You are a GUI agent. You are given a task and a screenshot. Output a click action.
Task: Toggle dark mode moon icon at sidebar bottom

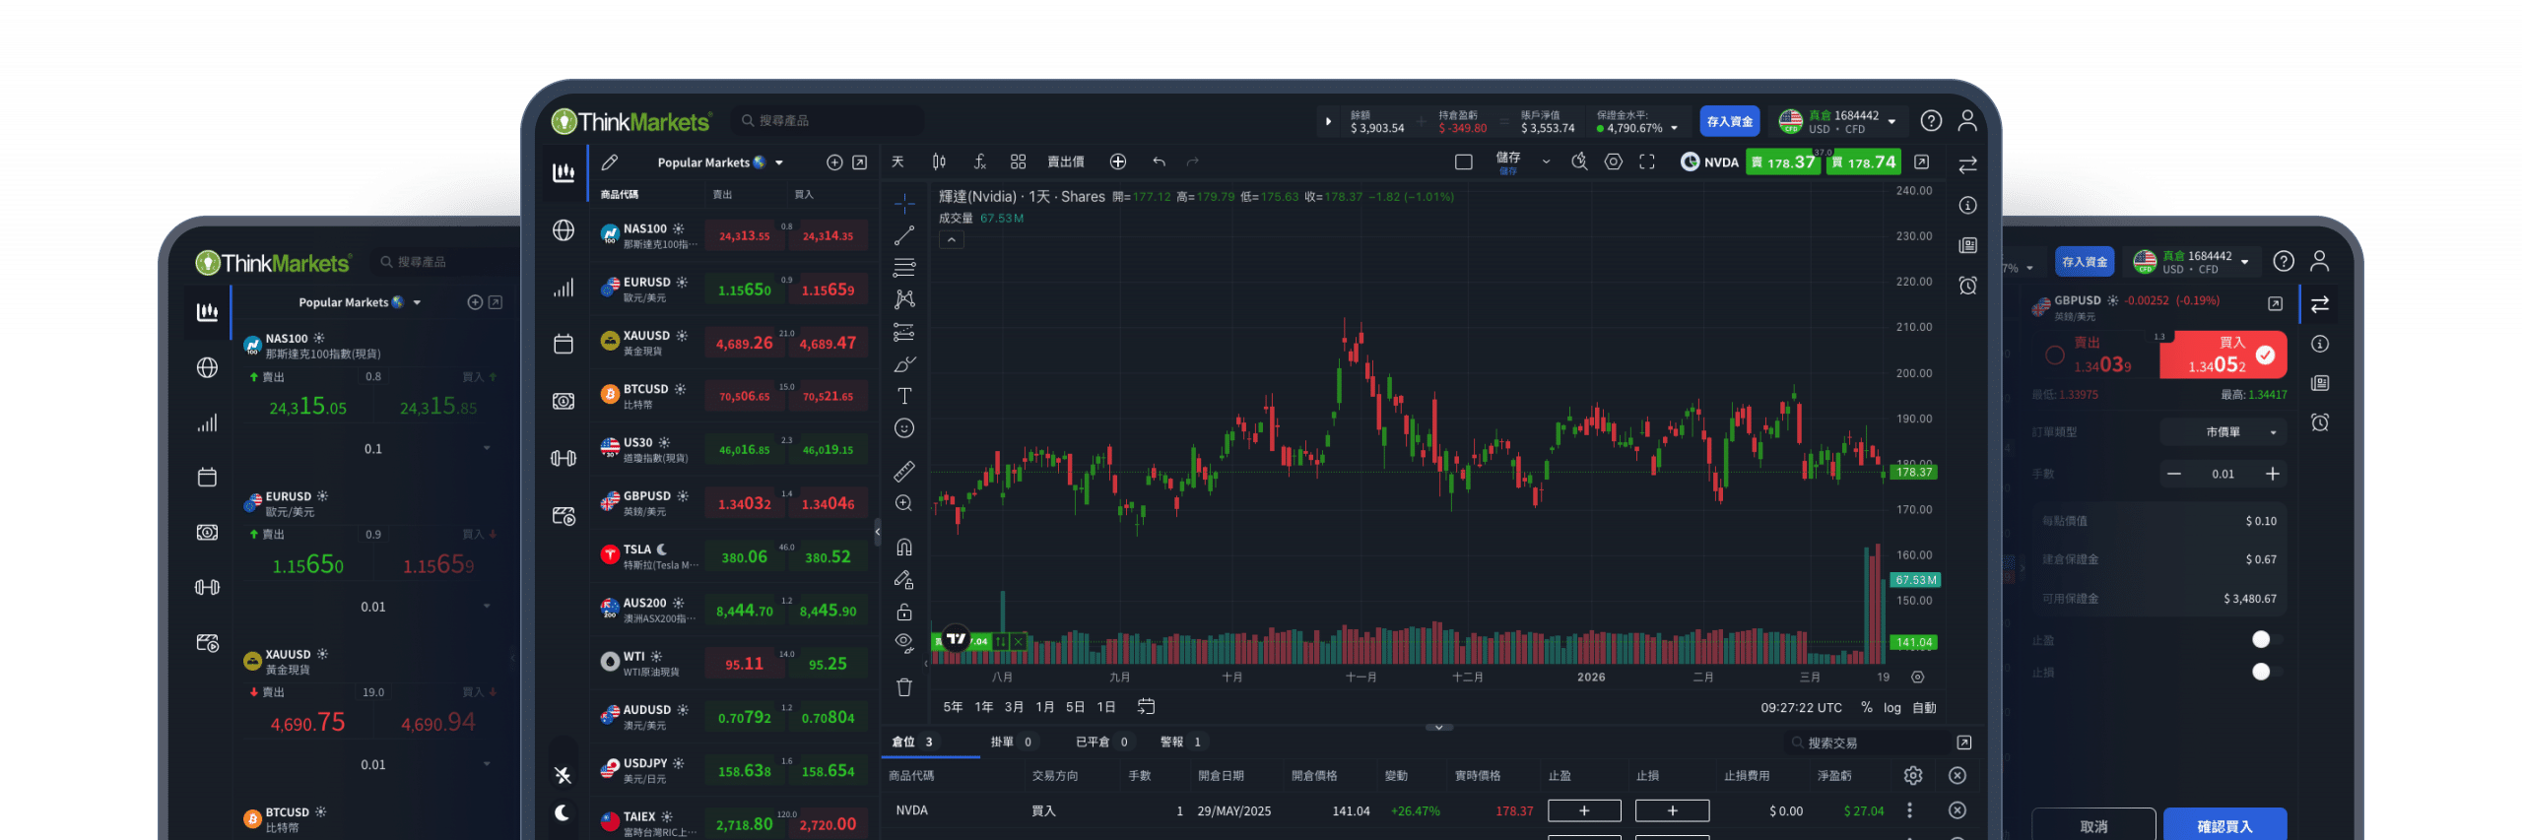click(x=563, y=812)
